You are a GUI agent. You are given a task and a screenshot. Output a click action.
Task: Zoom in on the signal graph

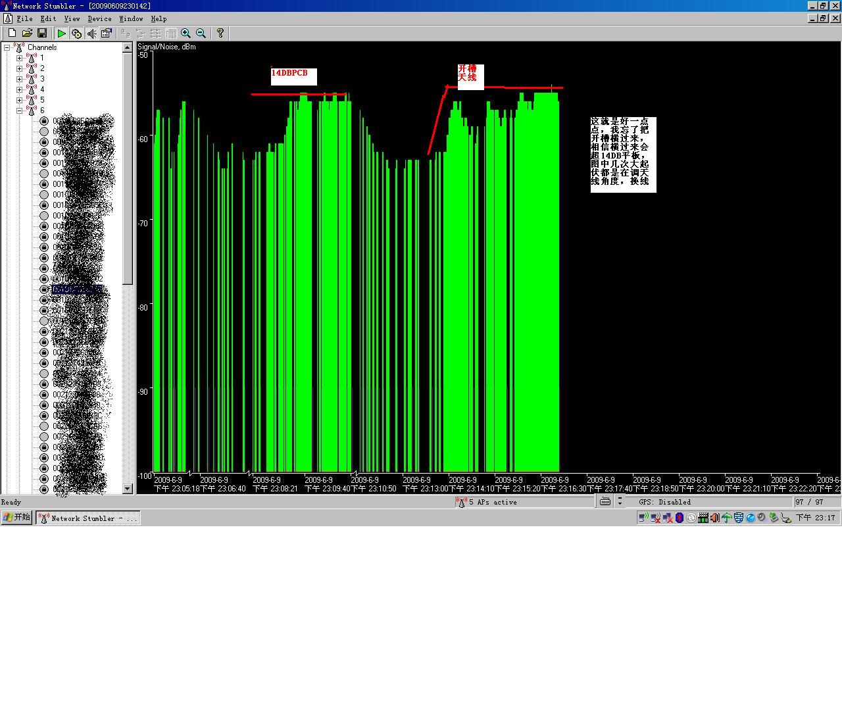click(x=186, y=33)
